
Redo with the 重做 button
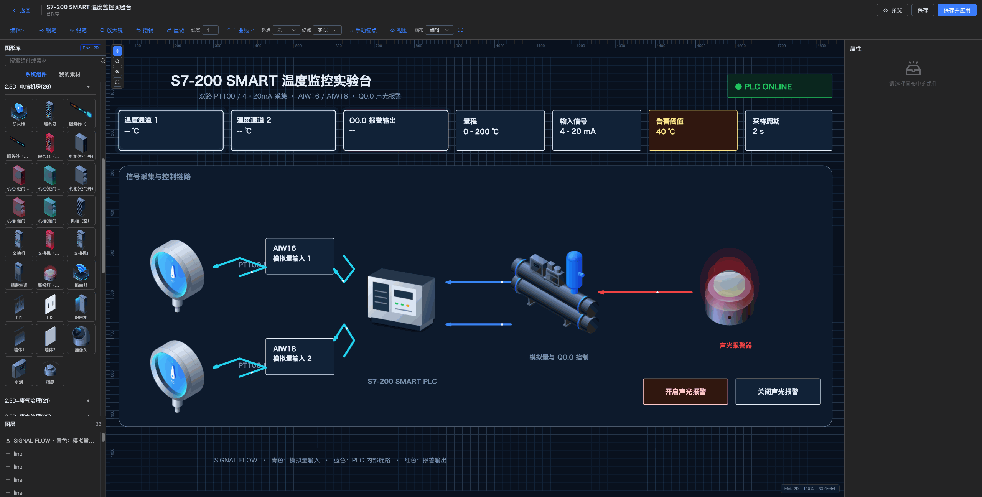pos(175,30)
